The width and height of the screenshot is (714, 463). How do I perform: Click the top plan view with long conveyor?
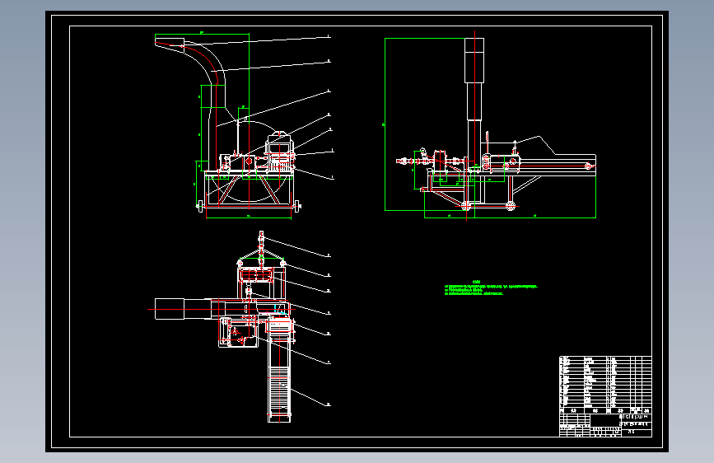tap(240, 327)
